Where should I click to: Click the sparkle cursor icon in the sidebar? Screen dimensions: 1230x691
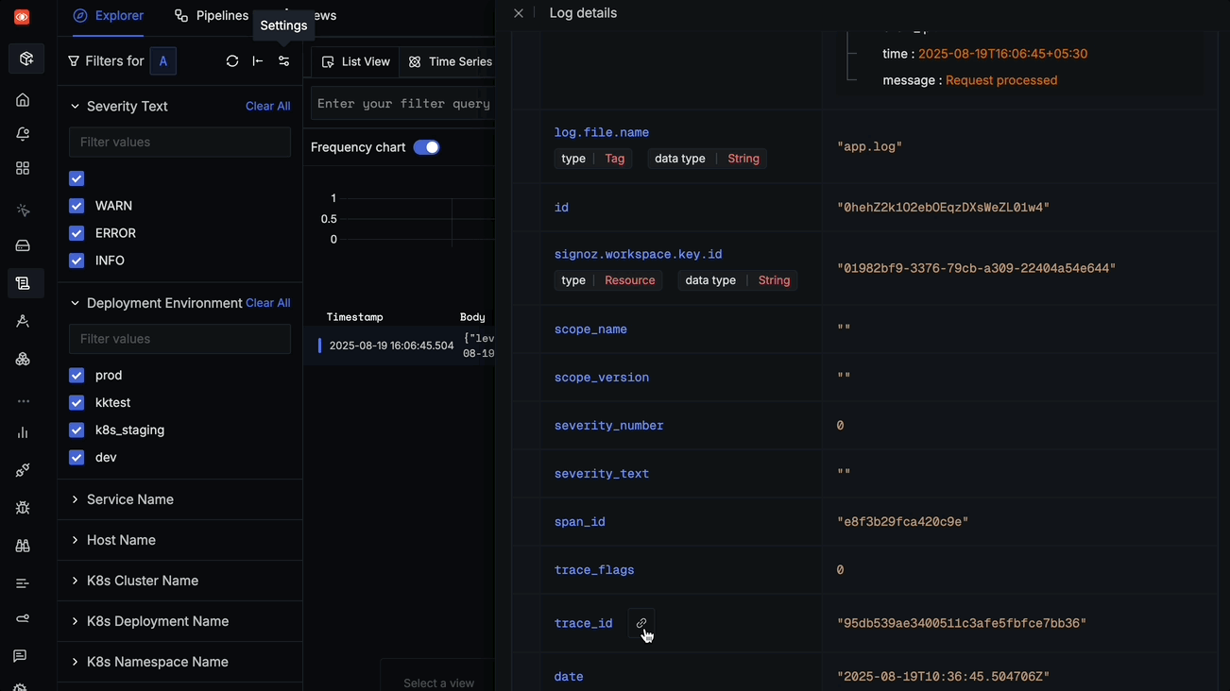click(x=23, y=211)
